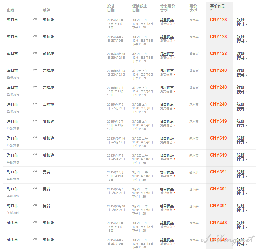Select the CNY319 price in third 雅加达 row
This screenshot has width=258, height=249.
[x=218, y=155]
